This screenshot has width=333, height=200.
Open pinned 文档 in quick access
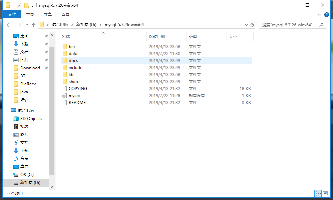coord(24,52)
